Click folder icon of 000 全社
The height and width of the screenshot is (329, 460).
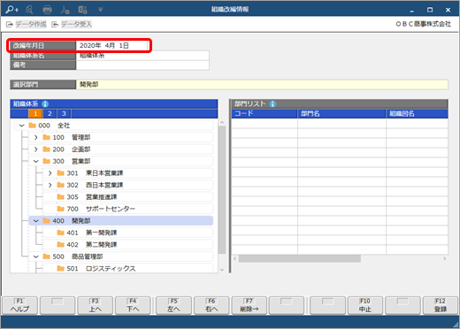point(32,126)
